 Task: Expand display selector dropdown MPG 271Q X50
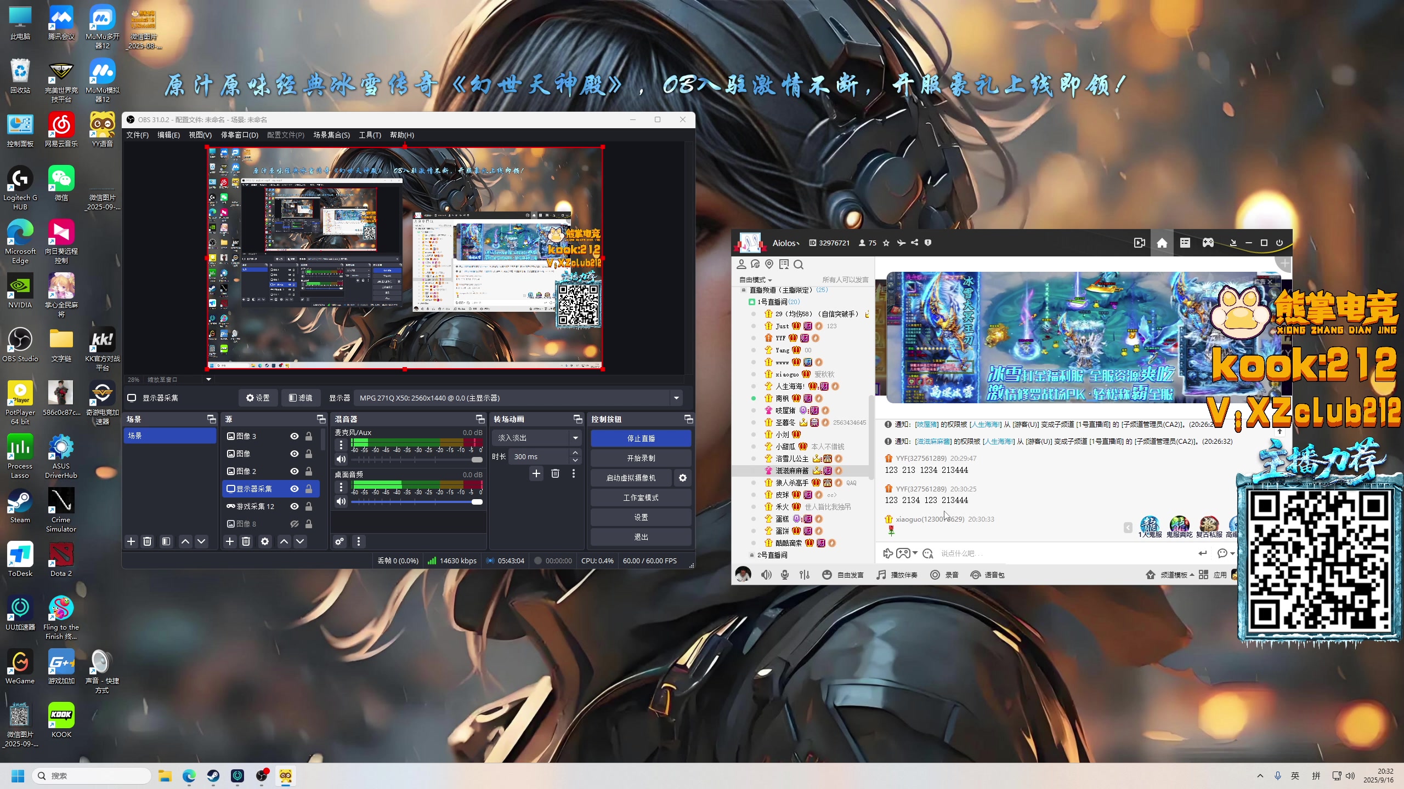click(x=676, y=398)
